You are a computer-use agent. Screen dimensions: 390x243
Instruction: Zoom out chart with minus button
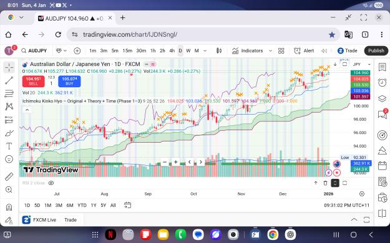click(x=165, y=162)
